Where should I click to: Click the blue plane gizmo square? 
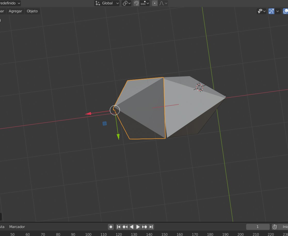pos(105,123)
